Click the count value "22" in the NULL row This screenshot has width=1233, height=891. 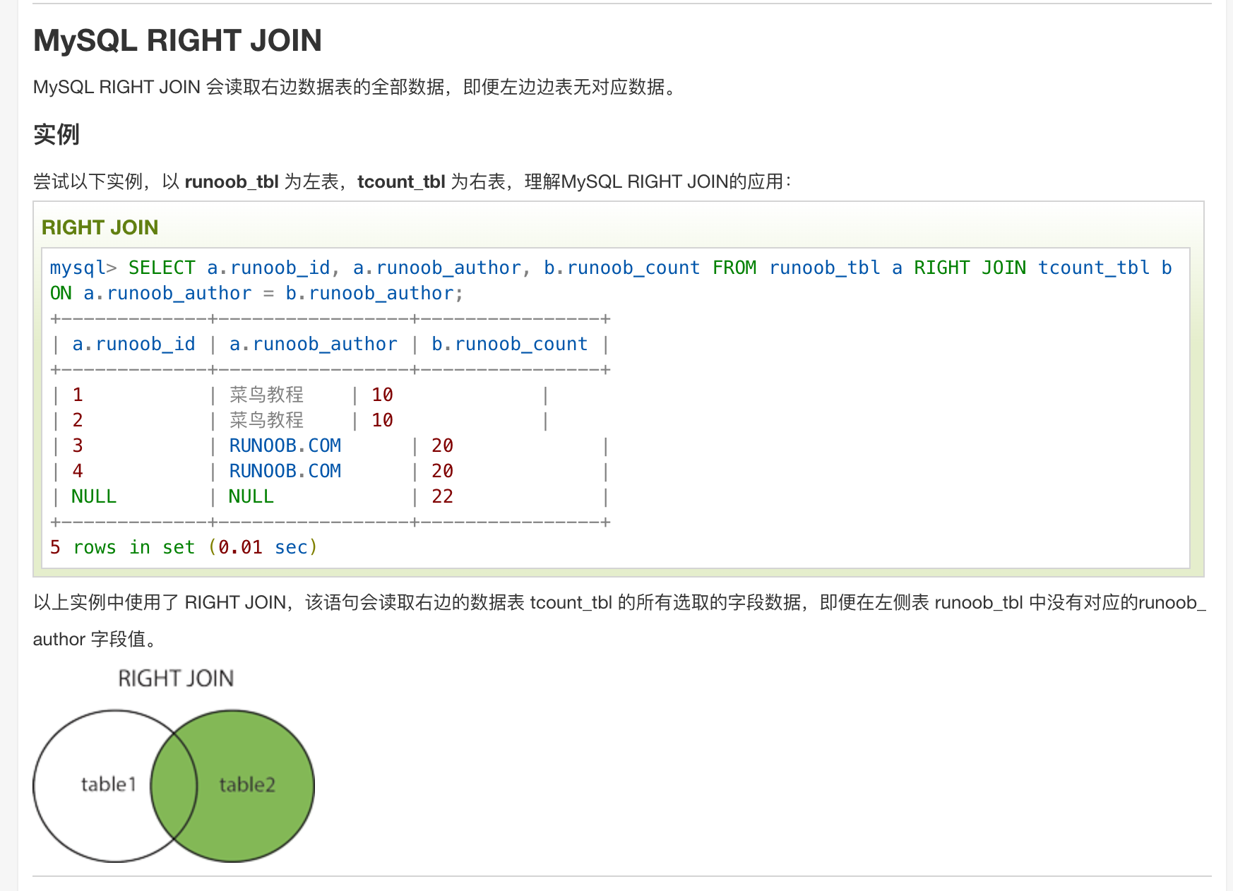(443, 497)
